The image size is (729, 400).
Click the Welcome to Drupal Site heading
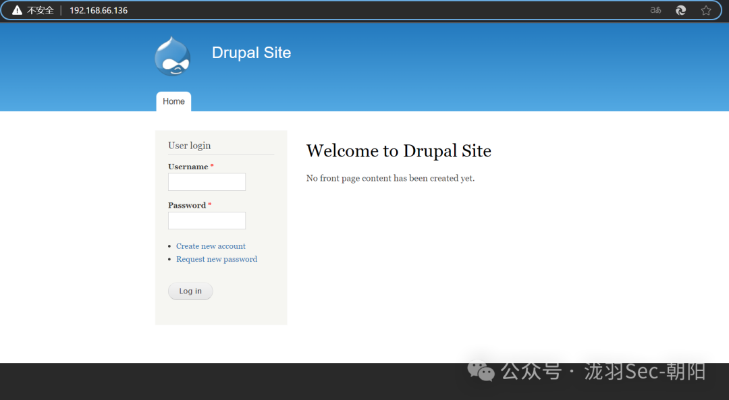398,151
